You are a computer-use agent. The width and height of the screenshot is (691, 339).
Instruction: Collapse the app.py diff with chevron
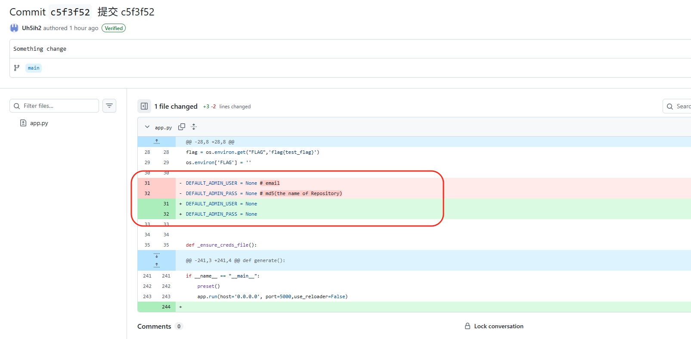(x=147, y=127)
